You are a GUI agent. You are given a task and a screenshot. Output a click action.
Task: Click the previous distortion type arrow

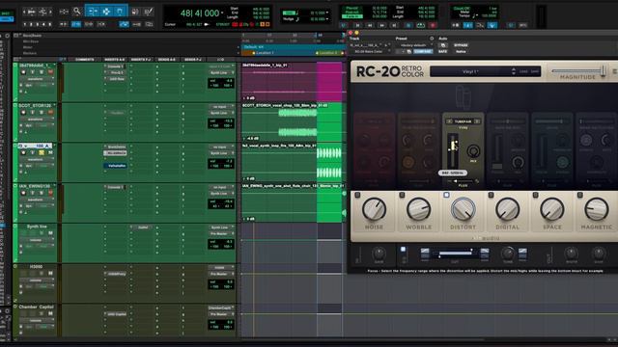click(x=449, y=121)
